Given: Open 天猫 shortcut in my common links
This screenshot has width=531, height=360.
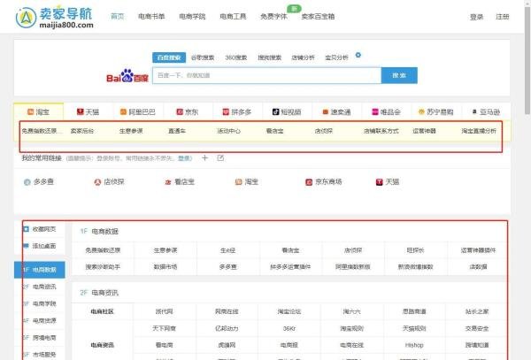Looking at the screenshot, I should [388, 182].
